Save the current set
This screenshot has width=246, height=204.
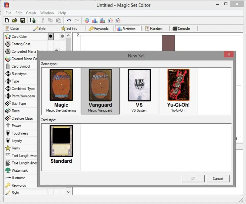point(22,20)
